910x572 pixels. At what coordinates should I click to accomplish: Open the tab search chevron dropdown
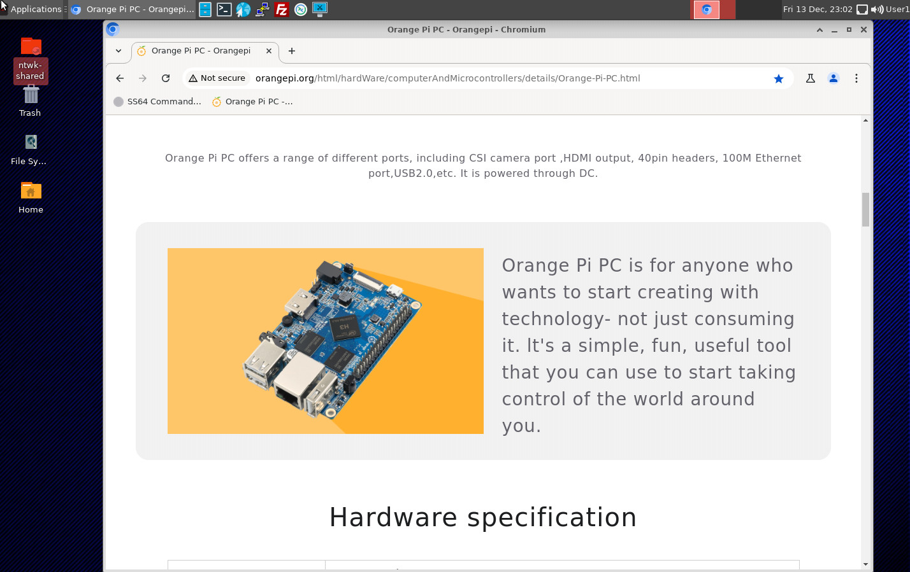(x=117, y=51)
